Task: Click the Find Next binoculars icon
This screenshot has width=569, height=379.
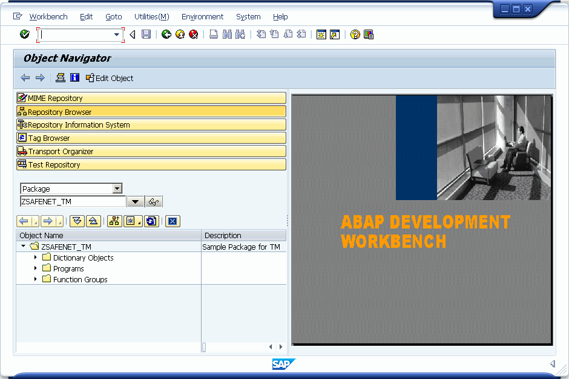Action: (240, 34)
